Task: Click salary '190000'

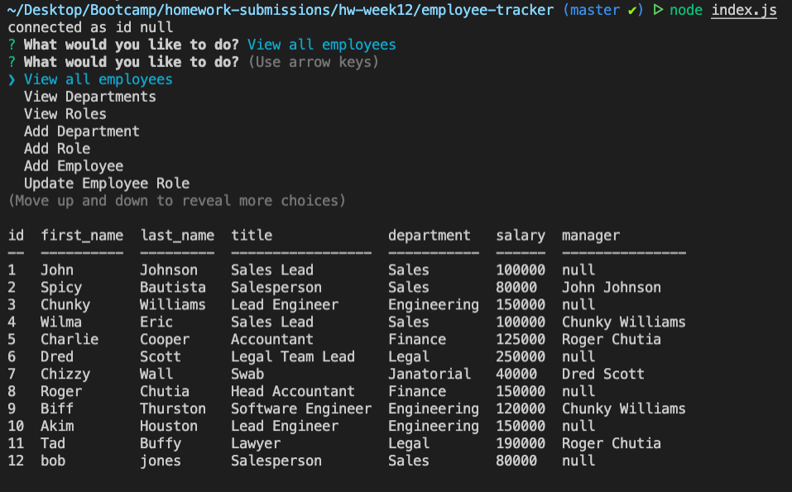Action: (521, 443)
